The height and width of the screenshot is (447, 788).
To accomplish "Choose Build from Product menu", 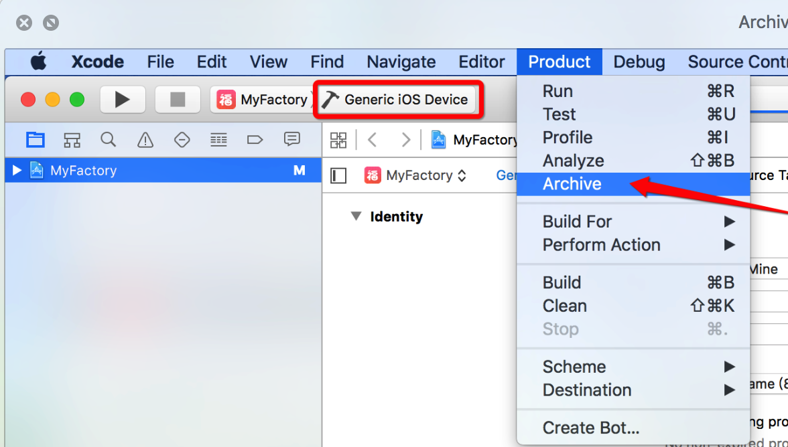I will point(633,282).
